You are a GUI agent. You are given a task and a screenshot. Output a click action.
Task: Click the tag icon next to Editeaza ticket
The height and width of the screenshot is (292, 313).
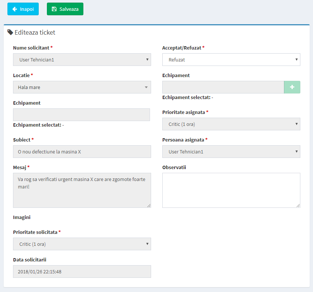[10, 32]
